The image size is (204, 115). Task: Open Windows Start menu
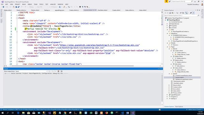coord(2,113)
